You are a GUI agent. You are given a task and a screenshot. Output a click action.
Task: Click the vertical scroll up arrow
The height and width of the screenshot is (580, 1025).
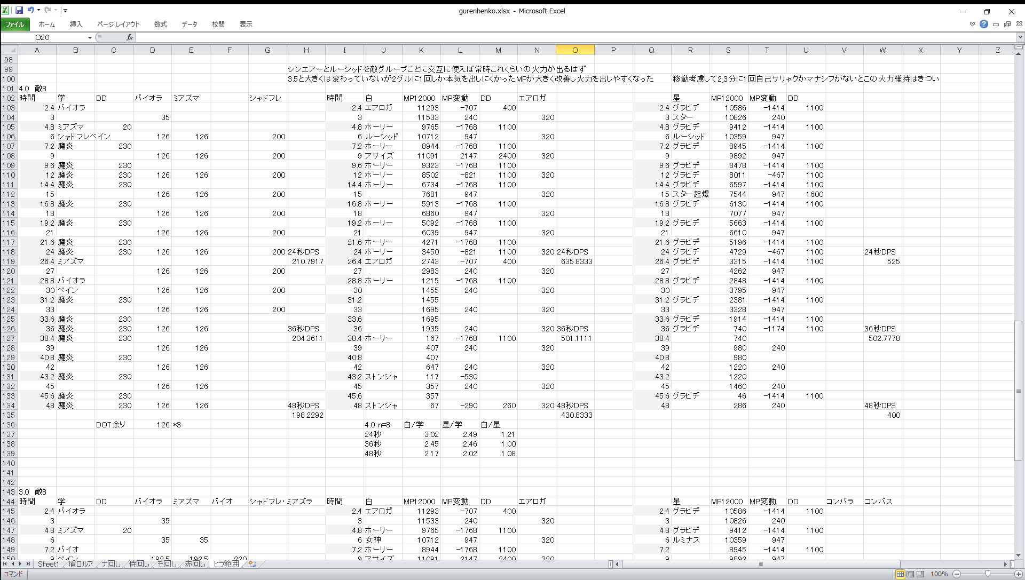pyautogui.click(x=1019, y=54)
